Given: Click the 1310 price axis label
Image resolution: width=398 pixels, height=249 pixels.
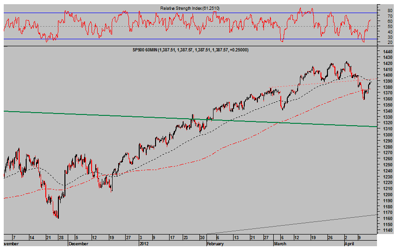Looking at the screenshot, I should click(389, 129).
